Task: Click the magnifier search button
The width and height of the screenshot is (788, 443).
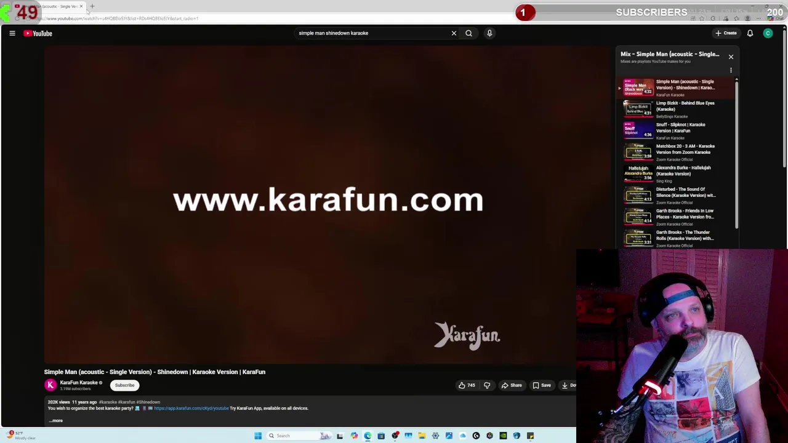Action: click(x=468, y=33)
